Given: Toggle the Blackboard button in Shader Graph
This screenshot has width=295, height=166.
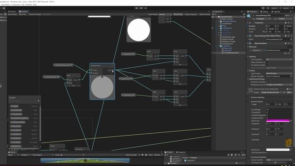Looking at the screenshot, I should [x=178, y=14].
